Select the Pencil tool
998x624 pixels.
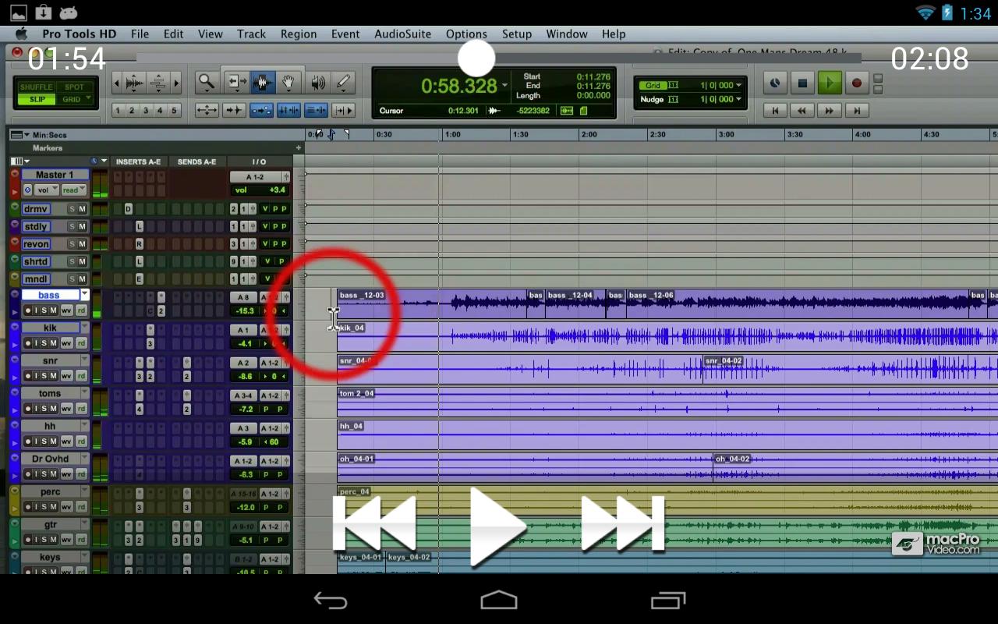(343, 82)
